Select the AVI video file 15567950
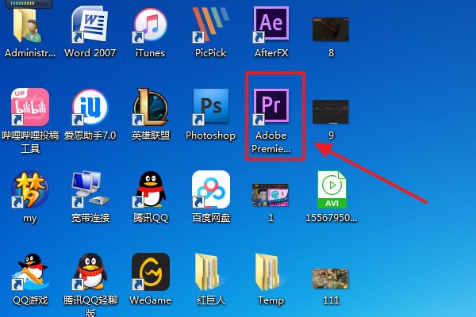 pos(332,190)
